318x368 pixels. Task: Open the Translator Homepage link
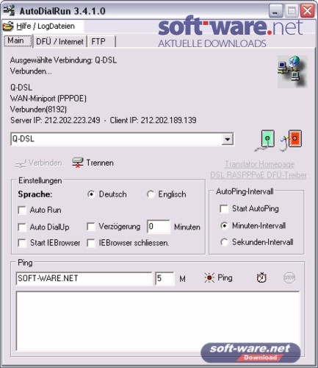coord(259,164)
